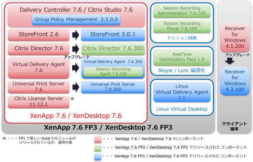Click Session Recording Administration 7.6.100
This screenshot has height=162, width=253.
182,11
